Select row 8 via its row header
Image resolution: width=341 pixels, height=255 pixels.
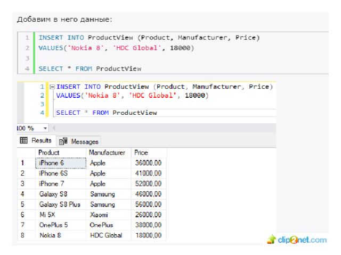[x=22, y=235]
